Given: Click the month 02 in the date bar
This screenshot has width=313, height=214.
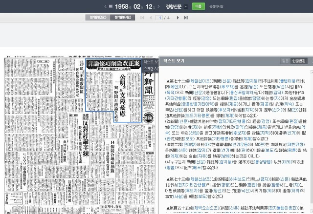Looking at the screenshot, I should coord(137,6).
